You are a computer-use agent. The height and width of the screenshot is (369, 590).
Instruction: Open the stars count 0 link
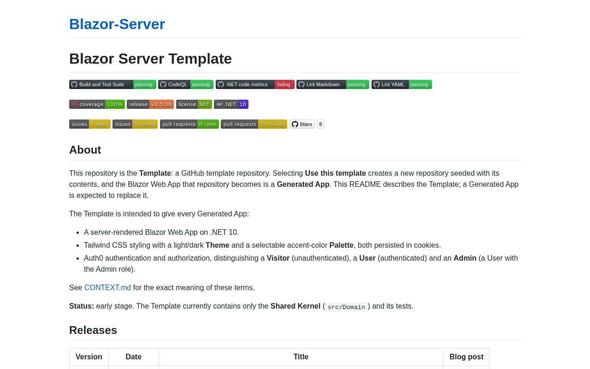click(321, 124)
